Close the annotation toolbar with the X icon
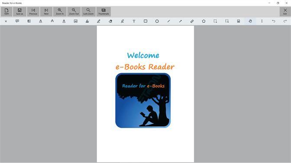Viewport: 291px width, 163px height. pyautogui.click(x=6, y=21)
